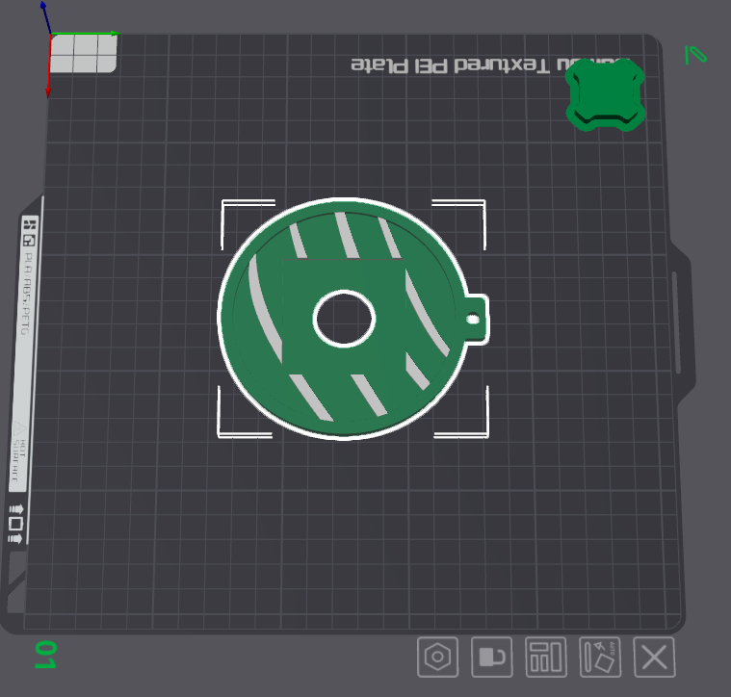Click the green plate number 01 label
Screen dimensions: 731x697
[44, 655]
